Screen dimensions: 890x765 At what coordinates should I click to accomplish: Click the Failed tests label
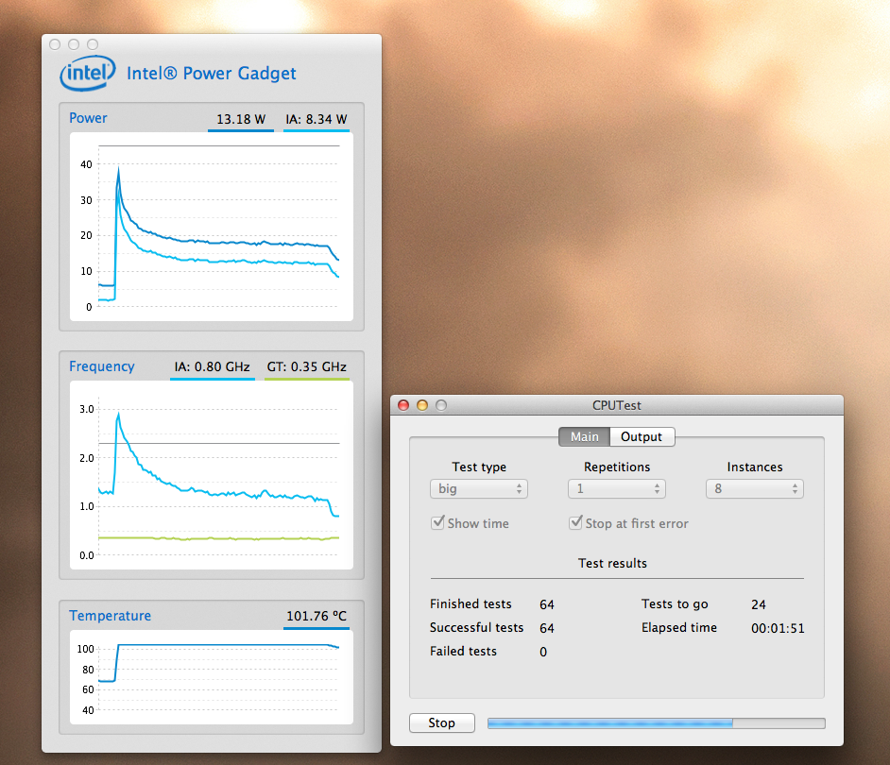tap(463, 651)
